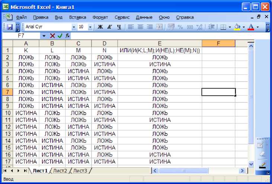The width and height of the screenshot is (272, 184).
Task: Switch to Лист2 sheet tab
Action: pyautogui.click(x=60, y=171)
